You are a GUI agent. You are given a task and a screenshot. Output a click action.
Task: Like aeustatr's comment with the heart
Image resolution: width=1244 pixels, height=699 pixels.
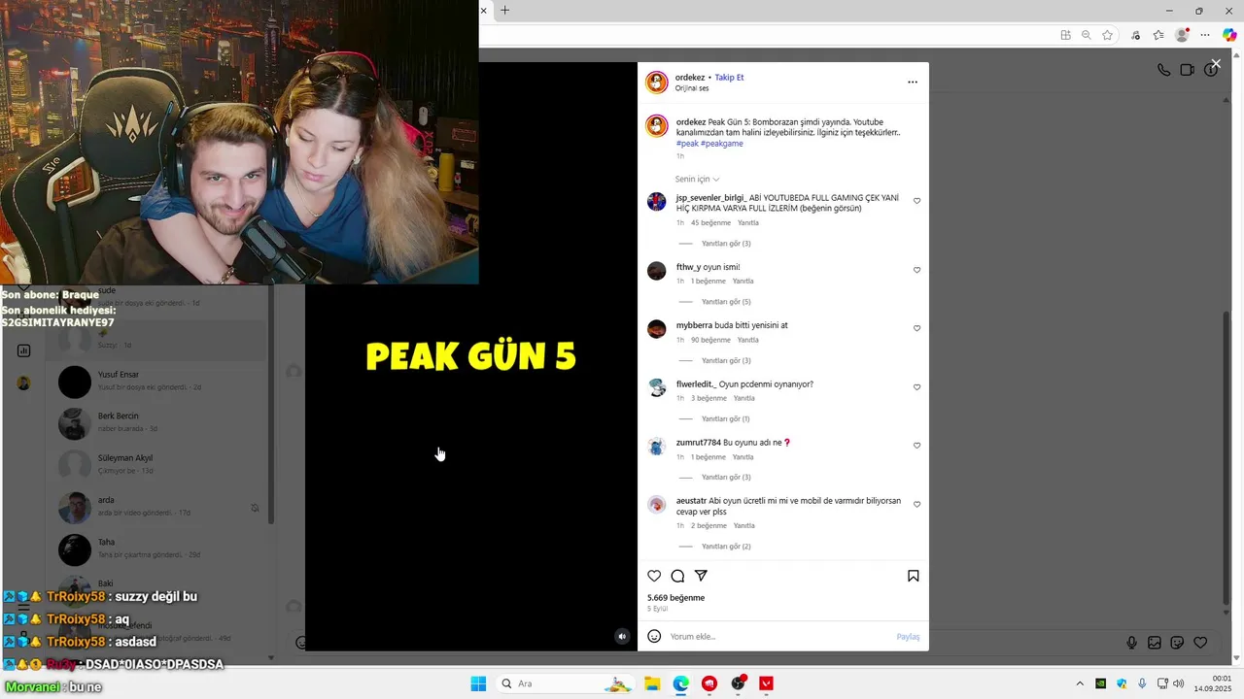coord(916,505)
